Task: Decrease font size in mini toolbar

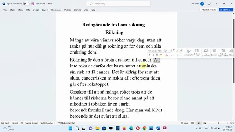Action: click(177, 51)
